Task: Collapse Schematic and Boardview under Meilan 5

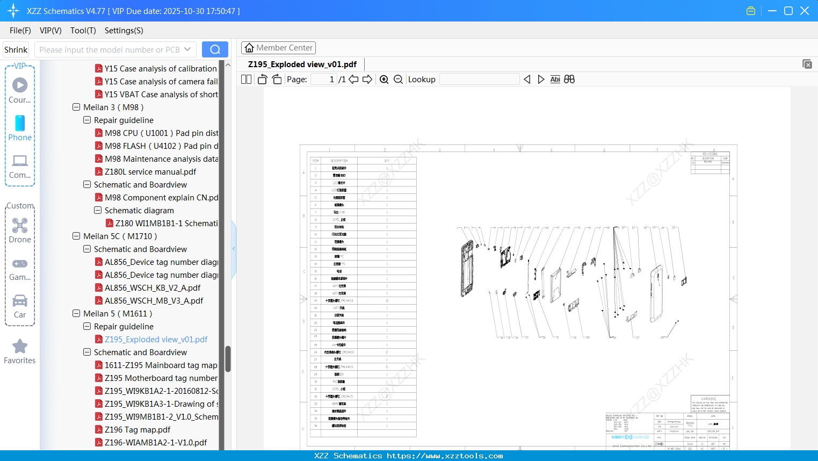Action: 87,352
